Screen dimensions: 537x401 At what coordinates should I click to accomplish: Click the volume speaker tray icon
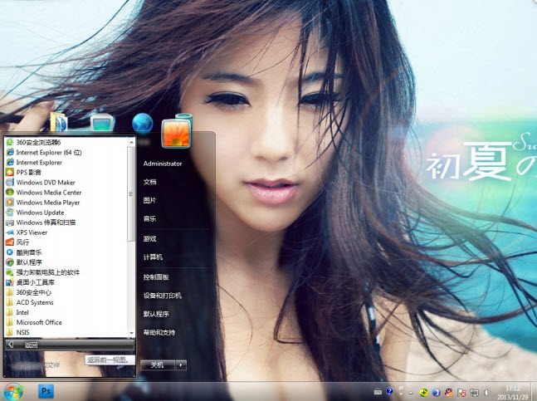[x=487, y=393]
